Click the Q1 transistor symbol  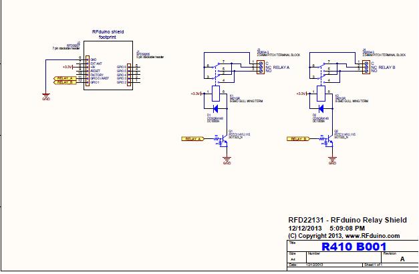(x=225, y=140)
